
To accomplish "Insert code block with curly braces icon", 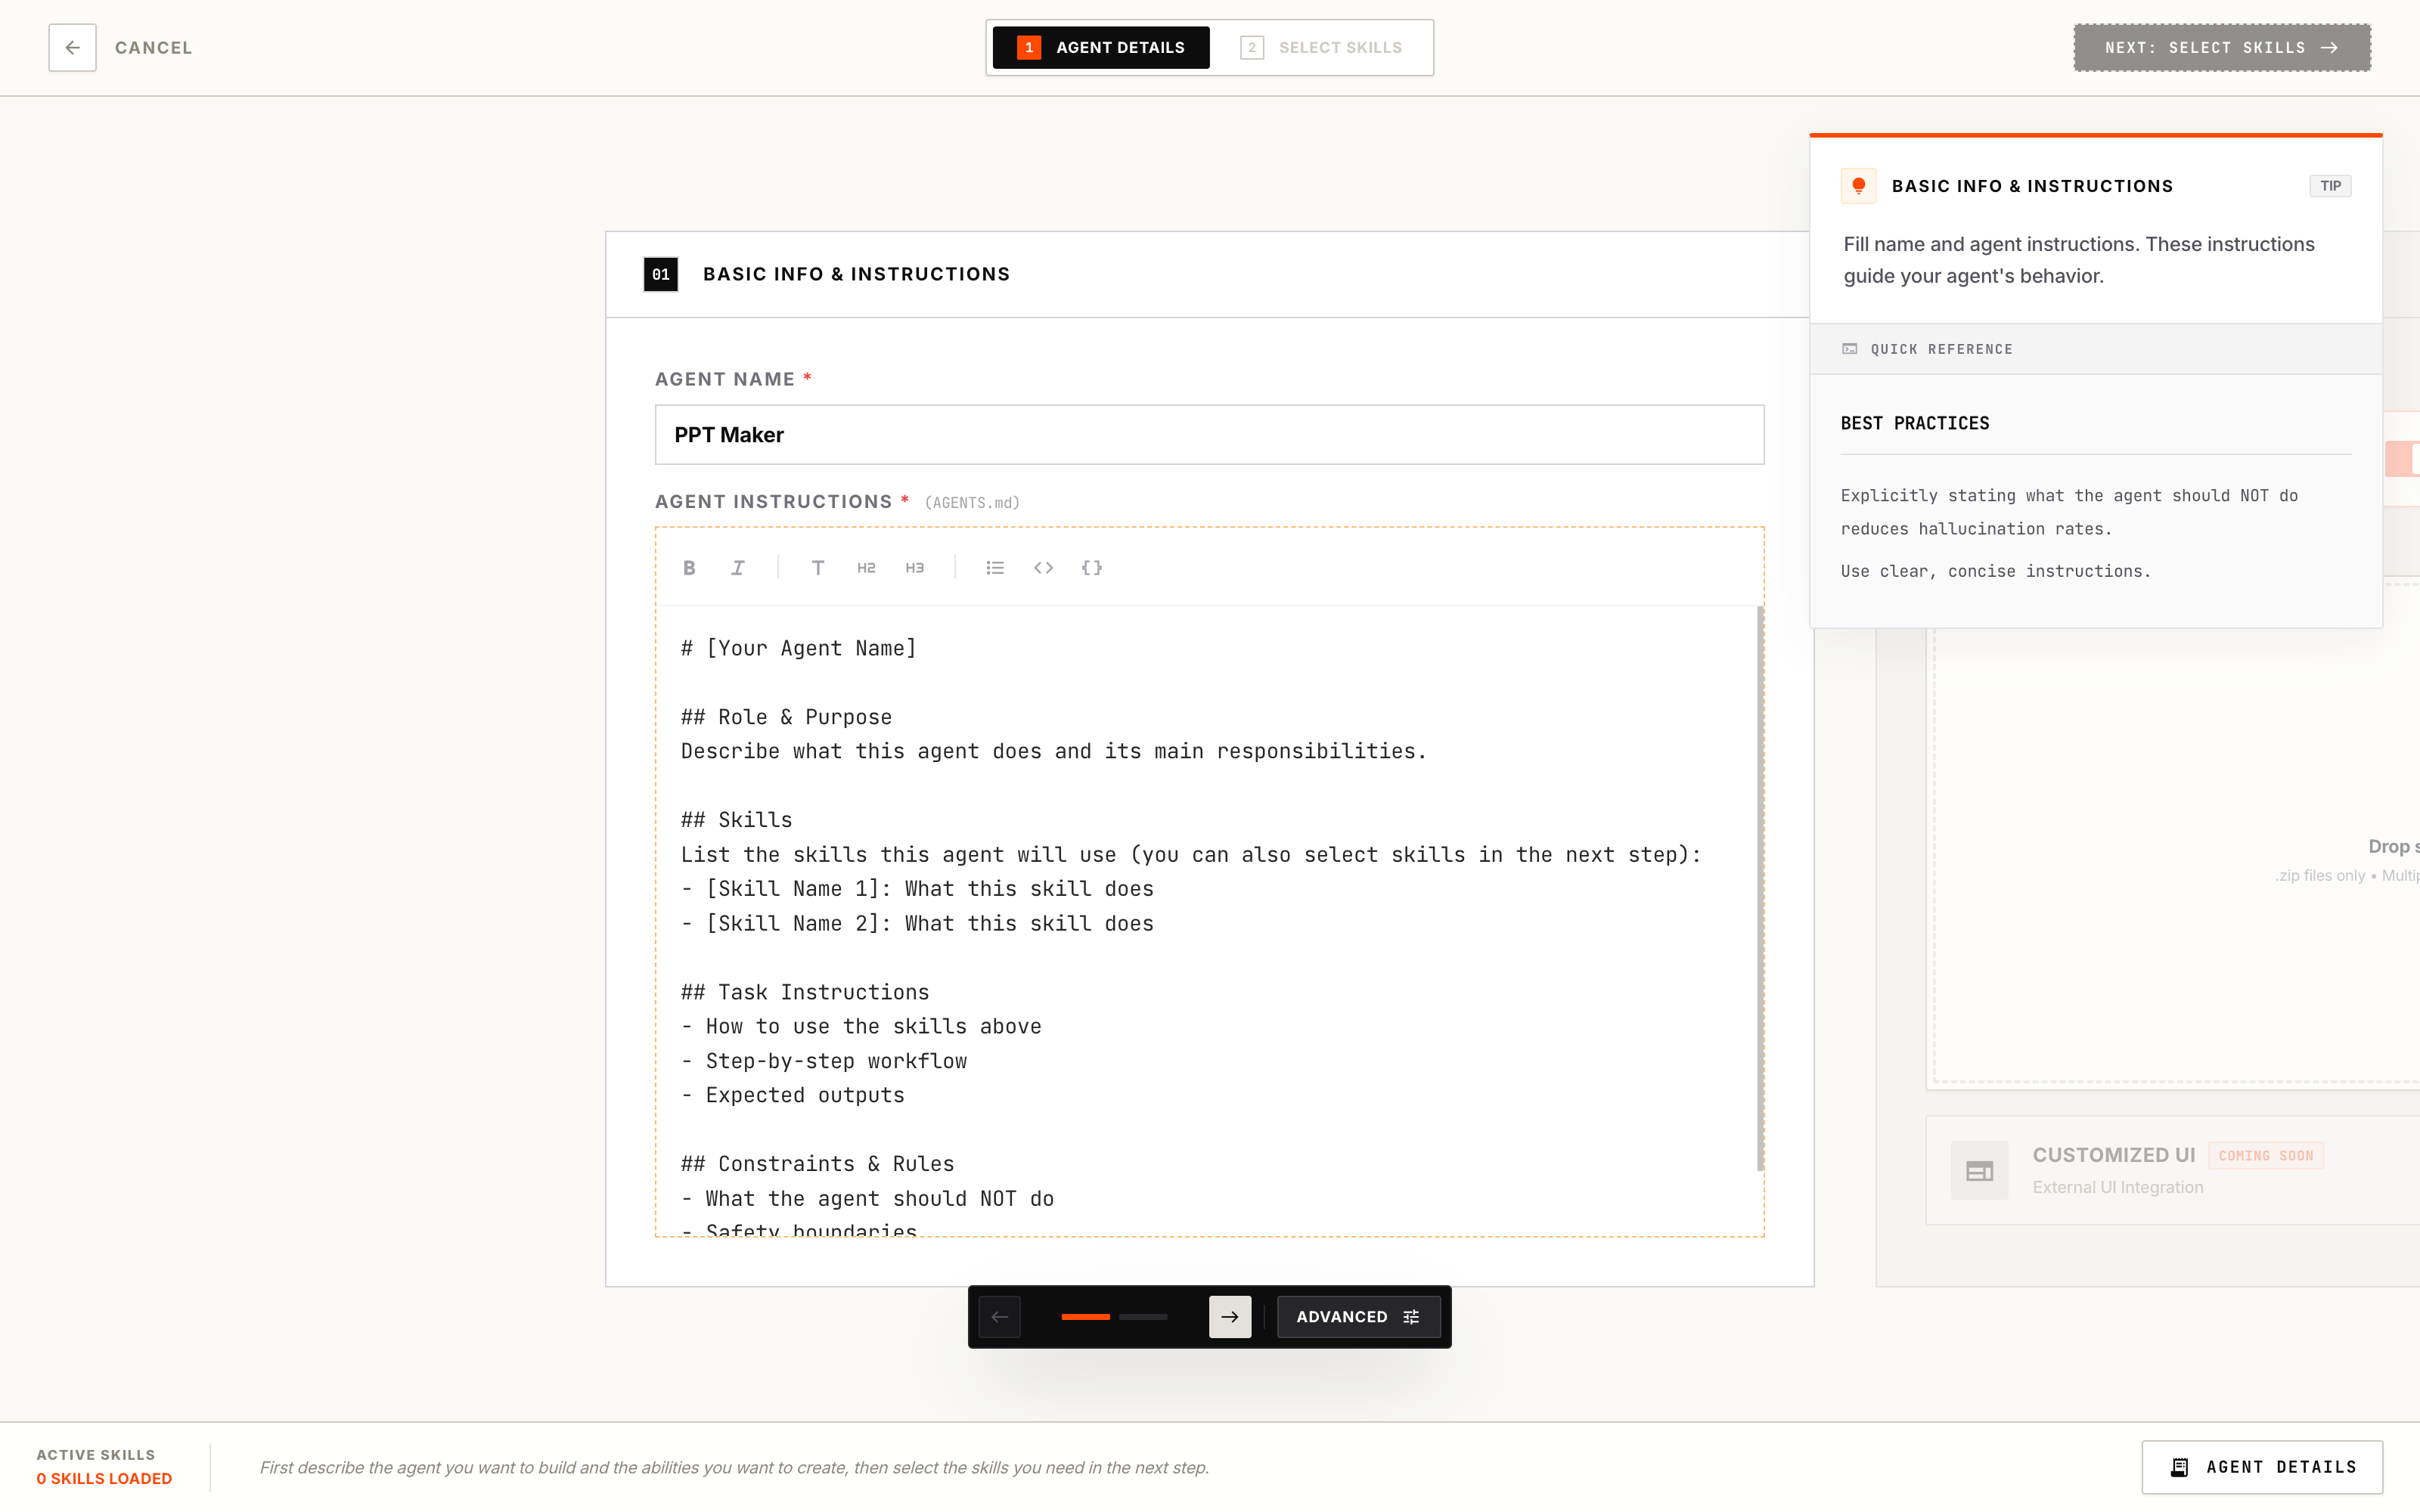I will pos(1091,568).
